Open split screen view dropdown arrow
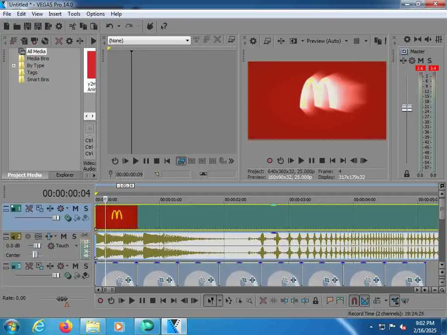The height and width of the screenshot is (335, 447). pyautogui.click(x=303, y=41)
